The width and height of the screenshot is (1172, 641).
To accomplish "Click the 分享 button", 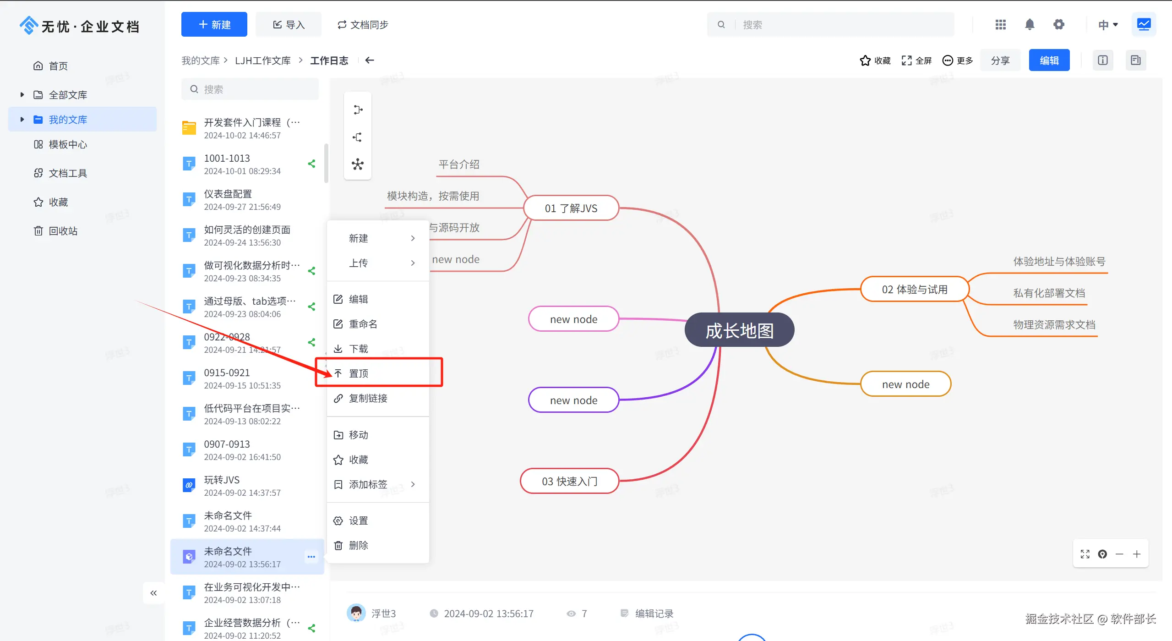I will tap(1000, 60).
